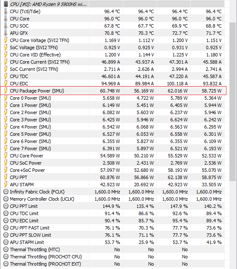Click lightning icon beside CPU Package Power
237x269 pixels.
(x=6, y=91)
